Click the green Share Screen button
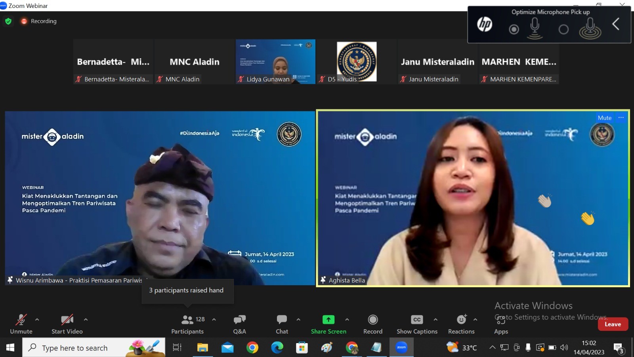Image resolution: width=634 pixels, height=357 pixels. (x=328, y=324)
